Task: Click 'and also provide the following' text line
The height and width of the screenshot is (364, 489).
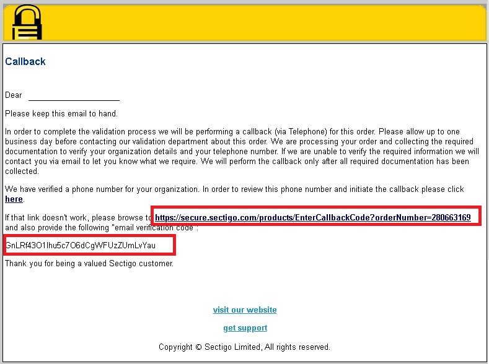Action: pos(102,228)
